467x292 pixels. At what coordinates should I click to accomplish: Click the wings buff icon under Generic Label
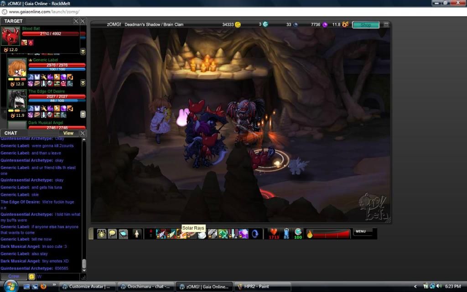pos(37,77)
